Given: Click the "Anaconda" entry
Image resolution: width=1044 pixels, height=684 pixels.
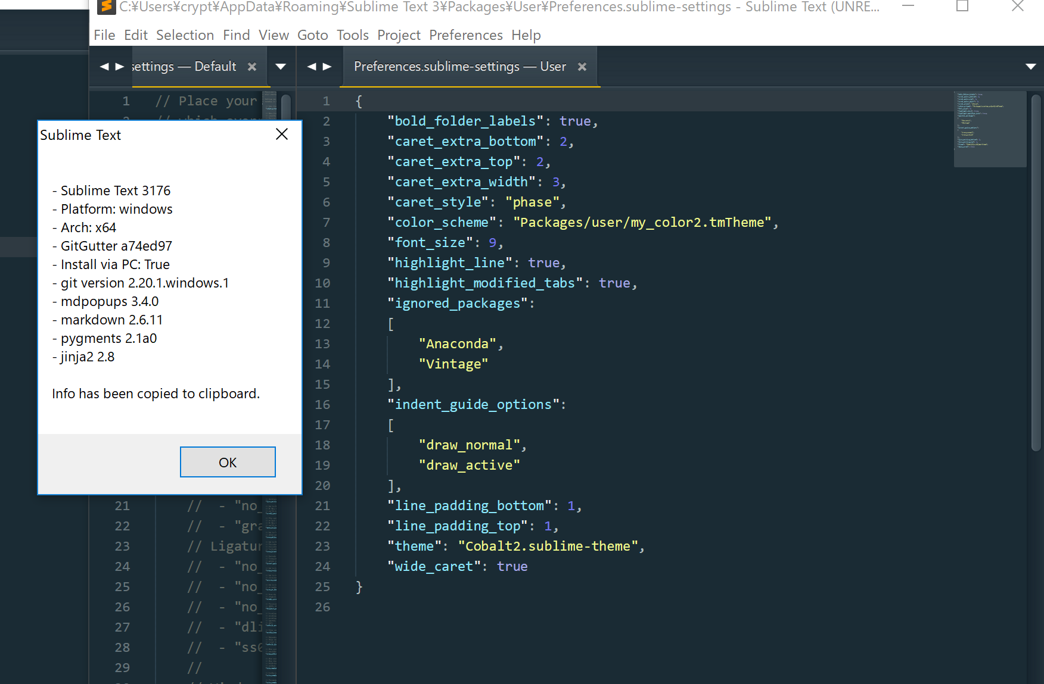Looking at the screenshot, I should point(457,343).
